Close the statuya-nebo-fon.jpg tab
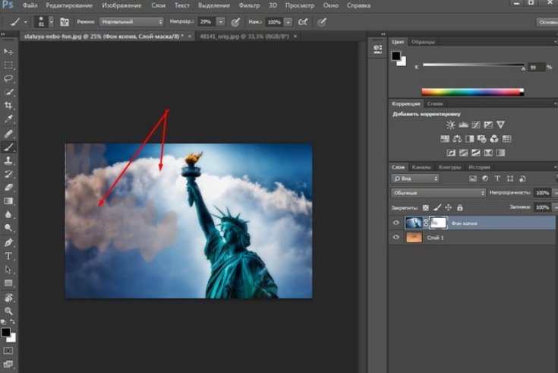 (189, 36)
